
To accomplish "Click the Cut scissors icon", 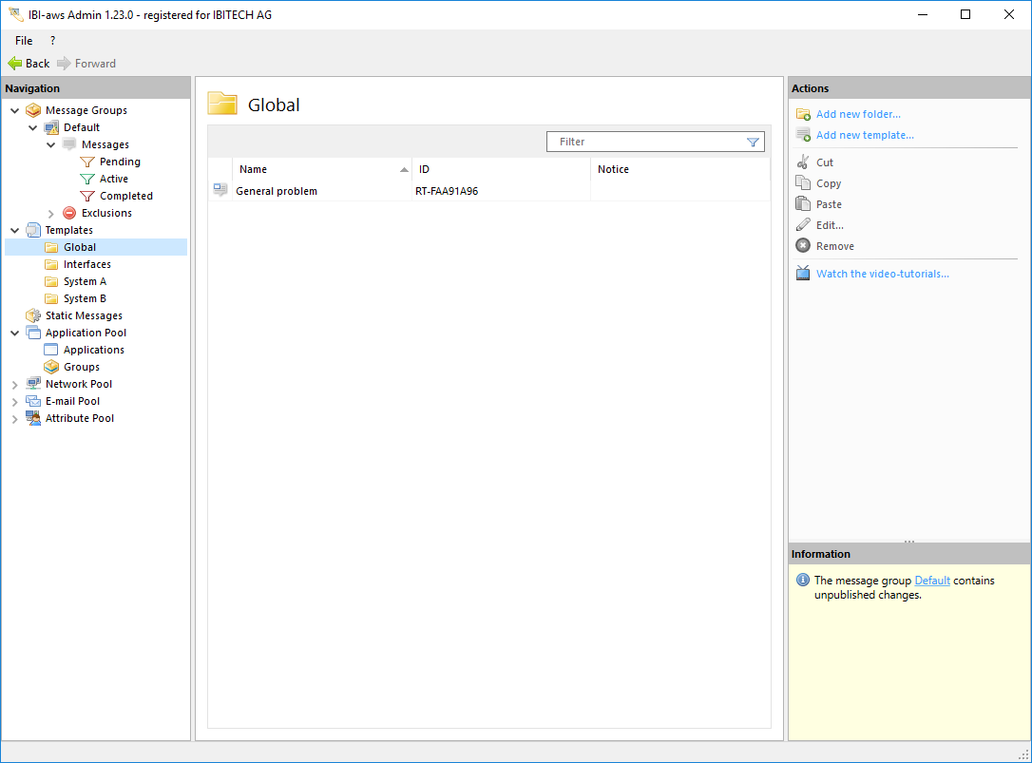I will click(x=803, y=162).
